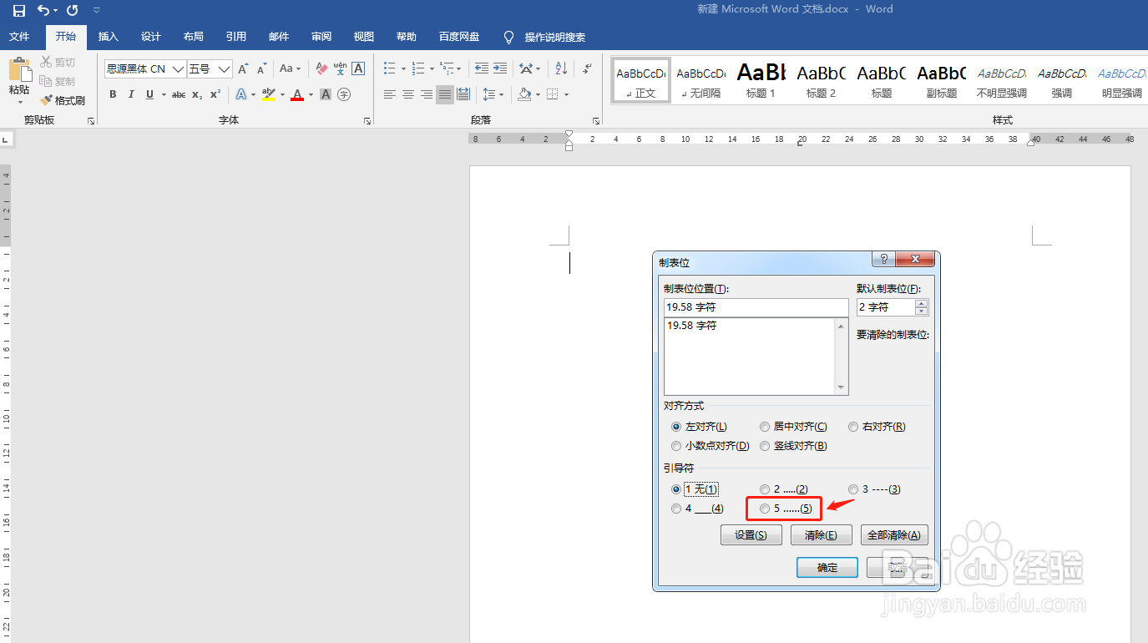
Task: Click the tab position input field
Action: click(x=756, y=307)
